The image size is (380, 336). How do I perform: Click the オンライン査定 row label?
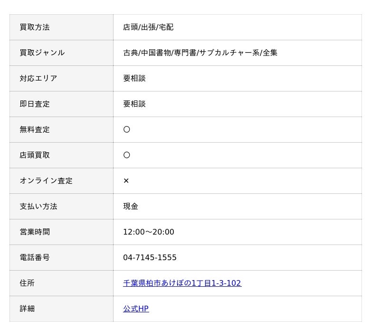click(x=46, y=181)
